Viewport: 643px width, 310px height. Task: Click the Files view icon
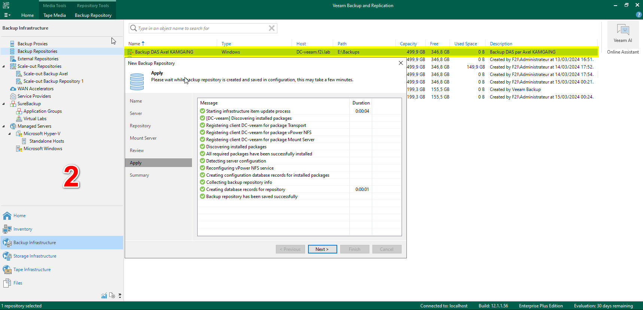[x=7, y=283]
